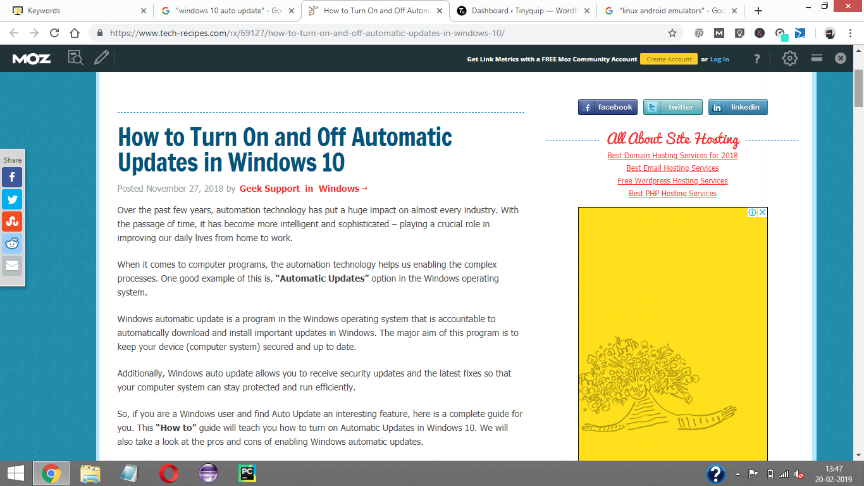The height and width of the screenshot is (486, 864).
Task: Open the Windows category link
Action: (339, 189)
